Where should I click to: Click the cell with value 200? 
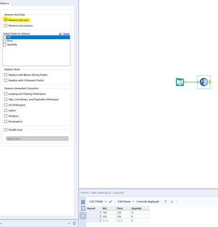coord(109,217)
